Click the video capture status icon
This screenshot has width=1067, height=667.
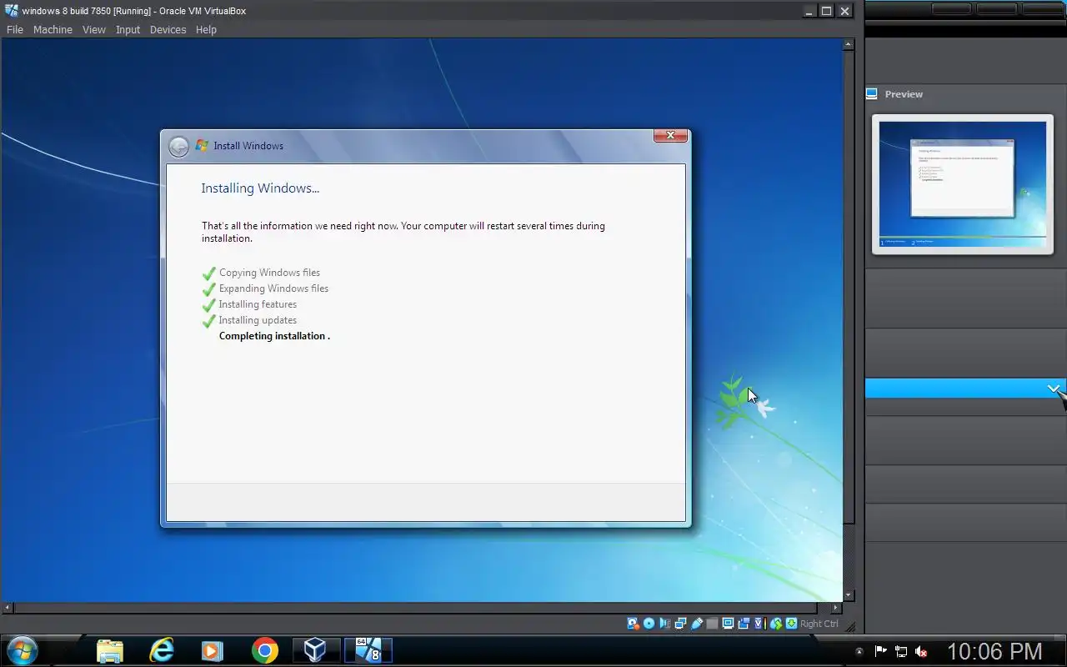pos(744,624)
